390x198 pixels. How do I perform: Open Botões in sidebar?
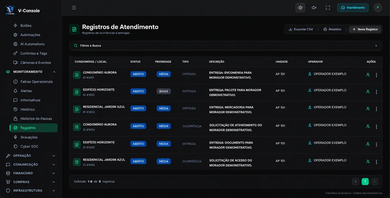click(26, 26)
